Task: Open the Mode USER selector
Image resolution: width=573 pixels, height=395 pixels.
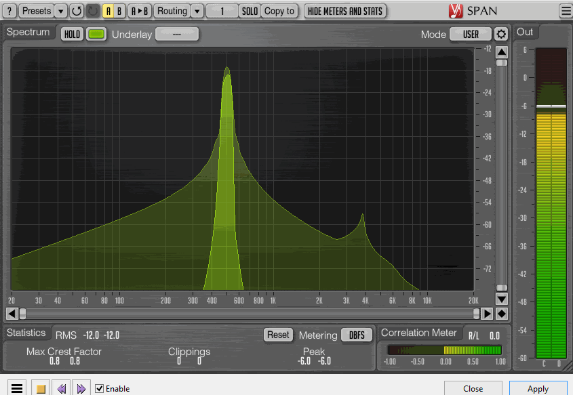Action: point(471,35)
